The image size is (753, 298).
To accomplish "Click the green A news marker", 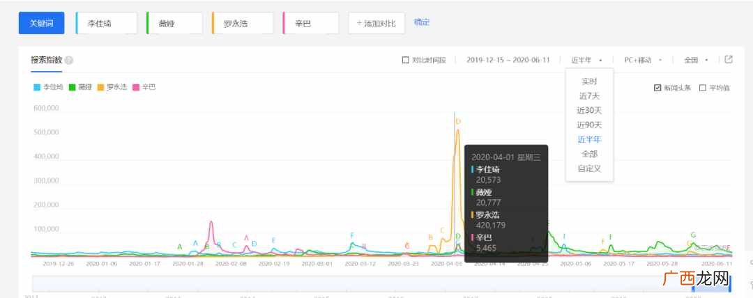I will click(180, 246).
